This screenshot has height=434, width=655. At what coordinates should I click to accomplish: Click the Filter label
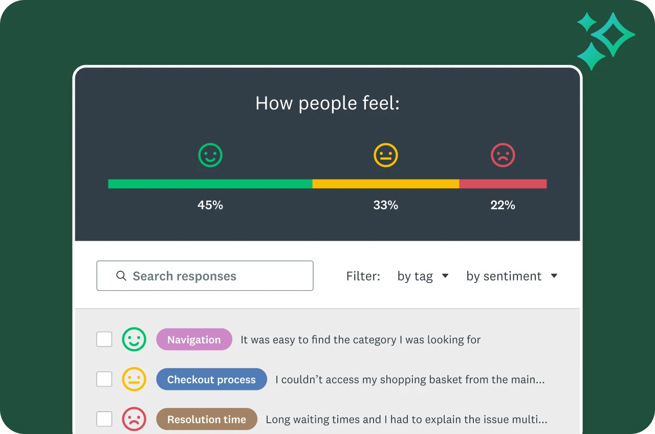363,276
